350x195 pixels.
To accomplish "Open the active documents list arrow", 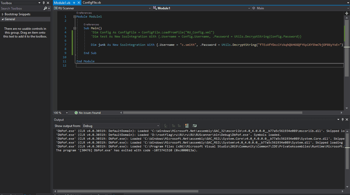I will tap(348, 3).
